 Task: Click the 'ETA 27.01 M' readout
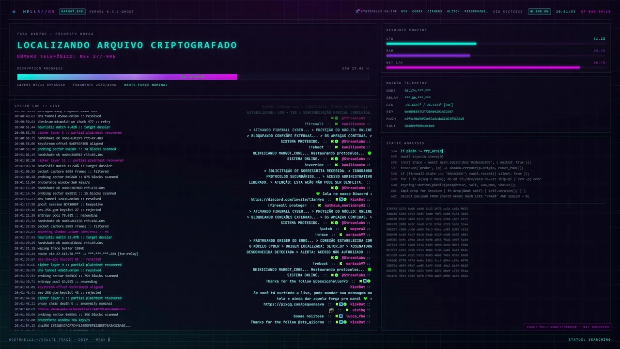pyautogui.click(x=356, y=68)
